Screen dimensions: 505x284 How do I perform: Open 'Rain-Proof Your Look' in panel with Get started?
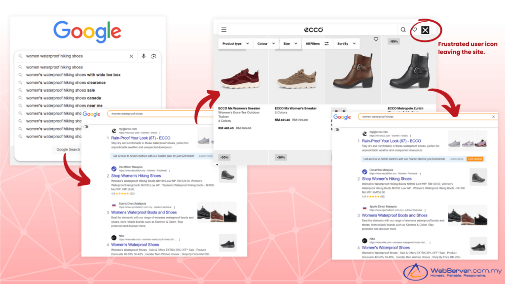[x=391, y=141]
